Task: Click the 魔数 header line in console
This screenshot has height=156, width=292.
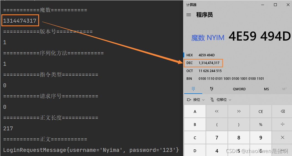Action: (x=45, y=10)
